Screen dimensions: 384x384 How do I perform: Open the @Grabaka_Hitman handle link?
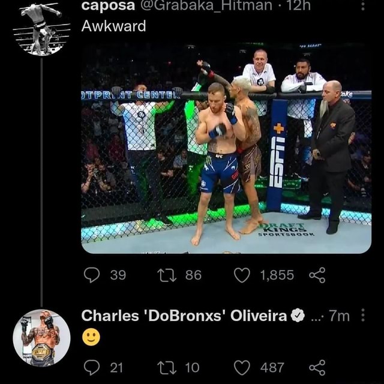point(206,5)
